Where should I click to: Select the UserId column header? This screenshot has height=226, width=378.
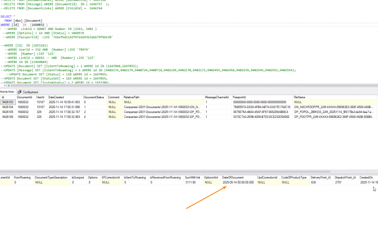[x=41, y=97]
